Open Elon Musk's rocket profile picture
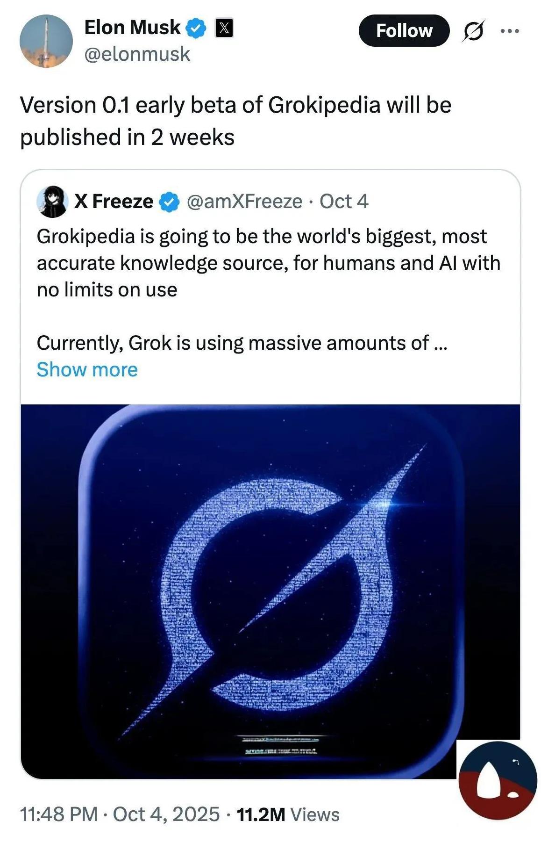This screenshot has height=843, width=541. point(46,41)
